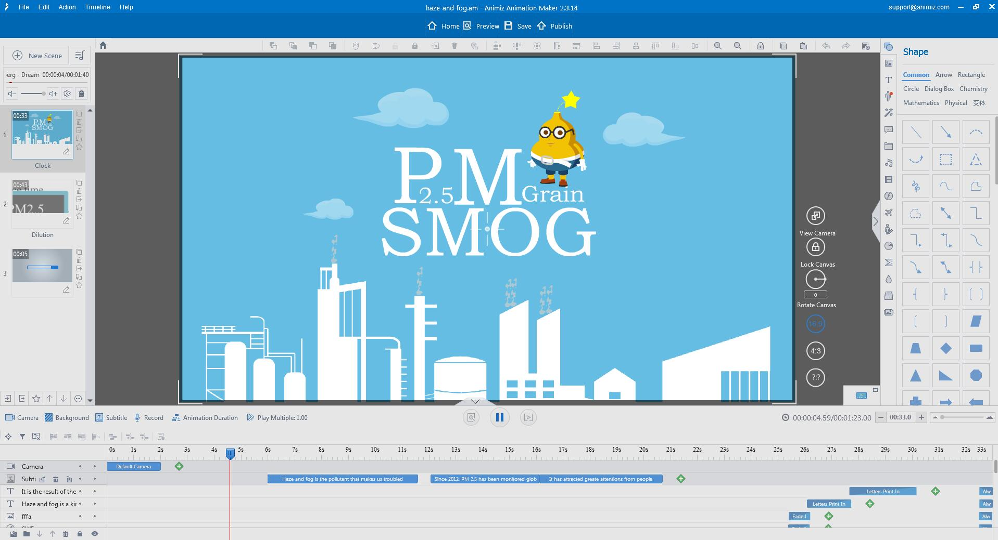Increase scene duration with plus button
The image size is (998, 540).
[921, 417]
